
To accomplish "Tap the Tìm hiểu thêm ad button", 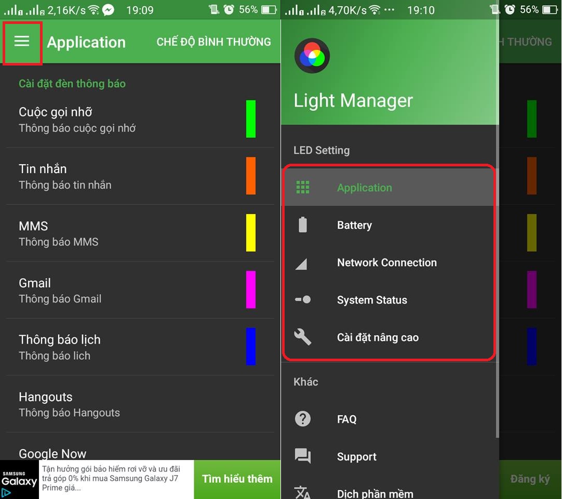I will pos(237,479).
